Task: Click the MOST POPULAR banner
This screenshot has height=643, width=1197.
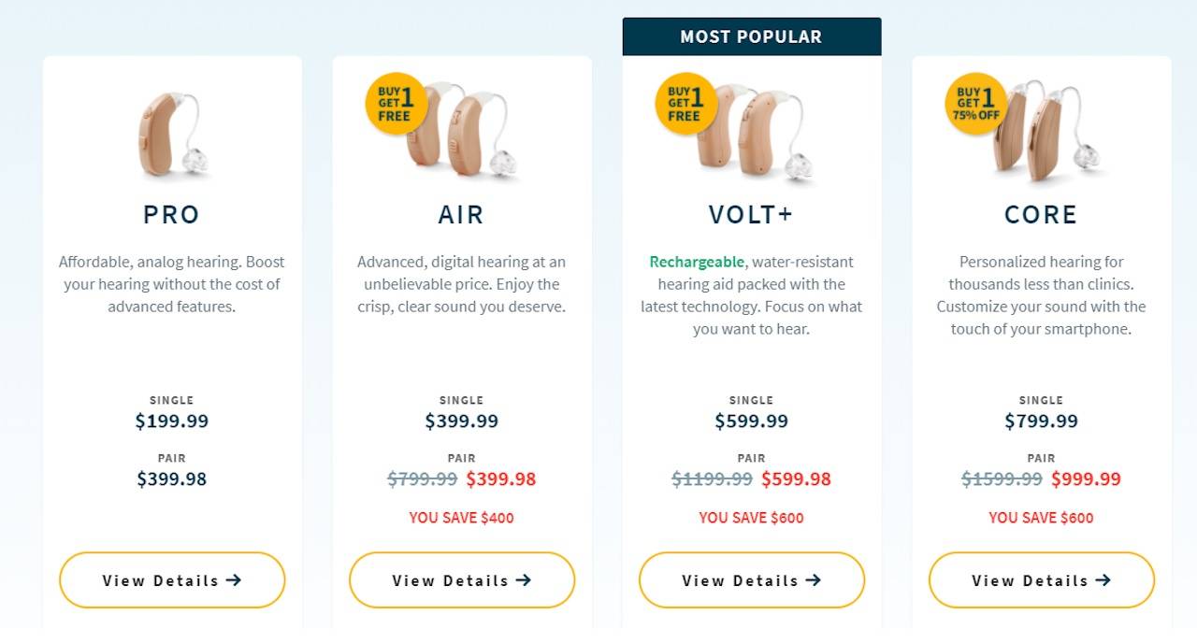Action: 752,37
